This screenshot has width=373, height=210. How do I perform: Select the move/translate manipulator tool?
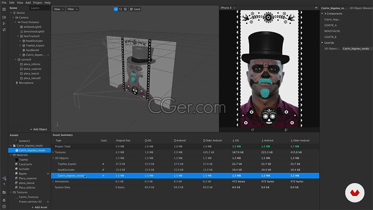(116, 9)
